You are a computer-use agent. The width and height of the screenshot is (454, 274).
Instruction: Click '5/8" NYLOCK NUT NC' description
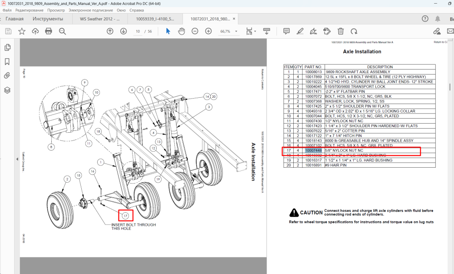click(344, 150)
